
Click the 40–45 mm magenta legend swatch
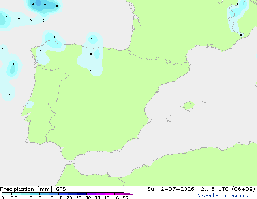coord(110,194)
